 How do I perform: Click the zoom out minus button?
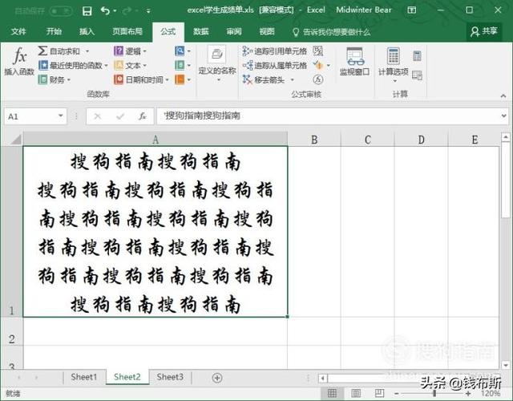[x=396, y=393]
